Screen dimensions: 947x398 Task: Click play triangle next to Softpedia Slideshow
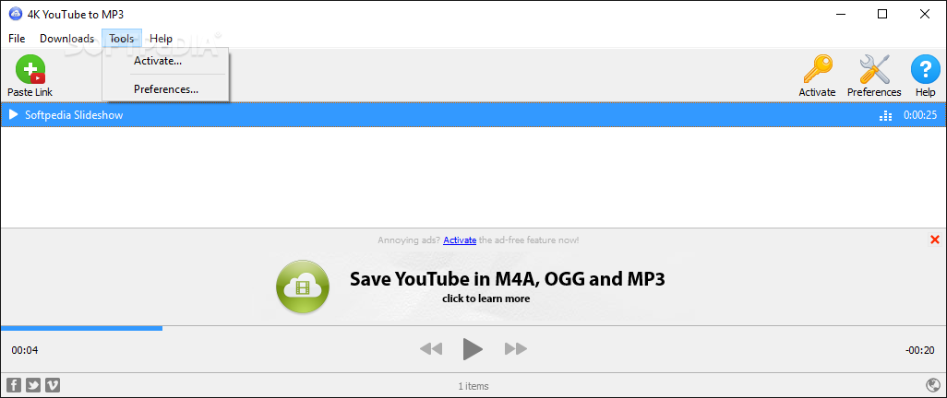[13, 114]
